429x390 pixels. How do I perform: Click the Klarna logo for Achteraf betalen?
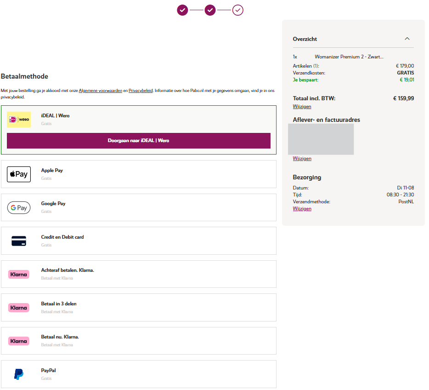click(x=19, y=275)
